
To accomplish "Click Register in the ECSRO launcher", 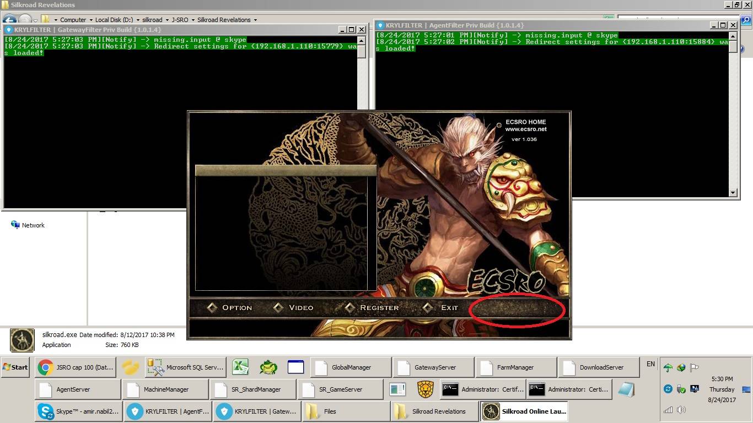I will pyautogui.click(x=372, y=308).
